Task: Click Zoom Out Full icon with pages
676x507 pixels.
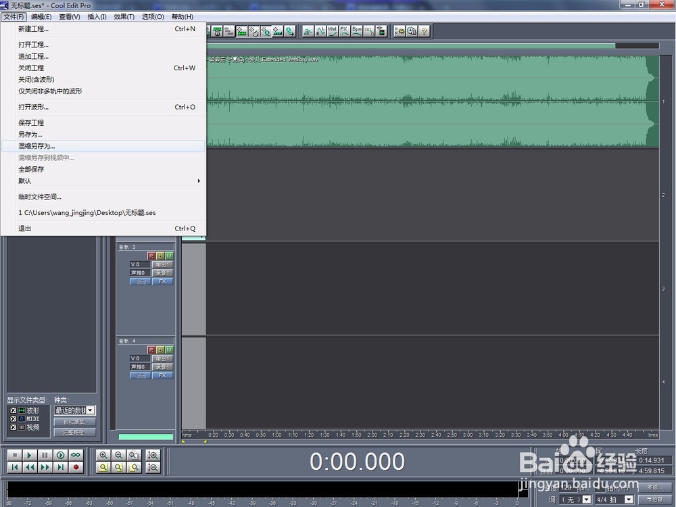Action: tap(134, 455)
